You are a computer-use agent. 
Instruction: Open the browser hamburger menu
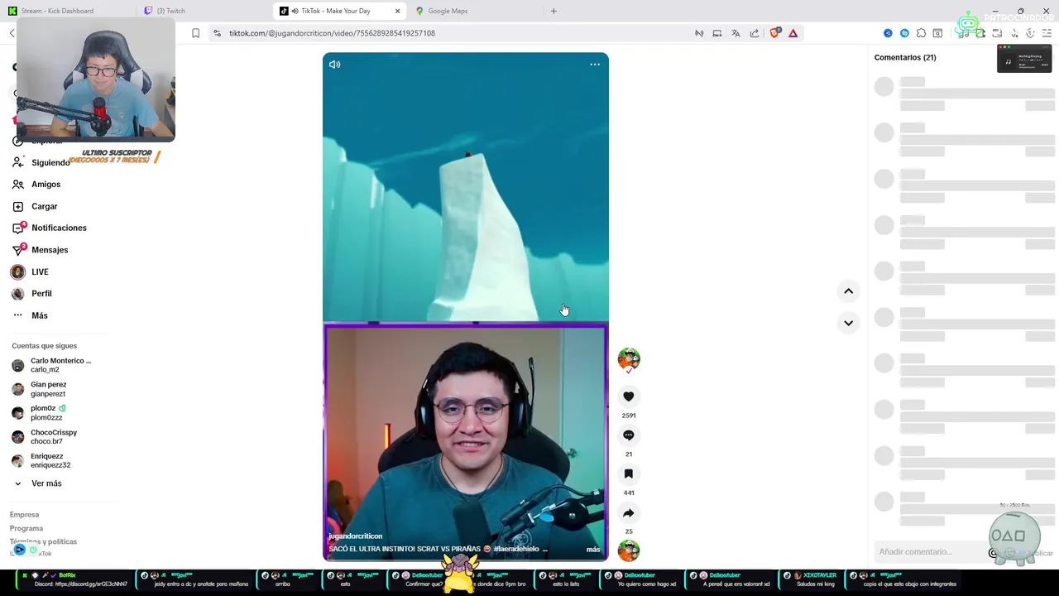(1047, 33)
